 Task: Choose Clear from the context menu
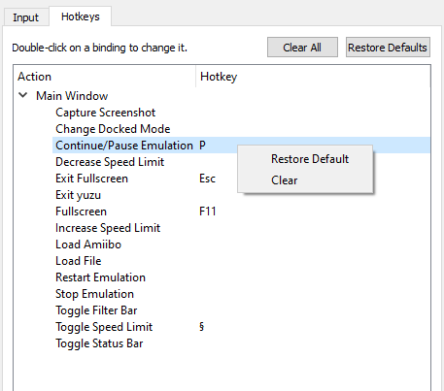click(x=284, y=180)
